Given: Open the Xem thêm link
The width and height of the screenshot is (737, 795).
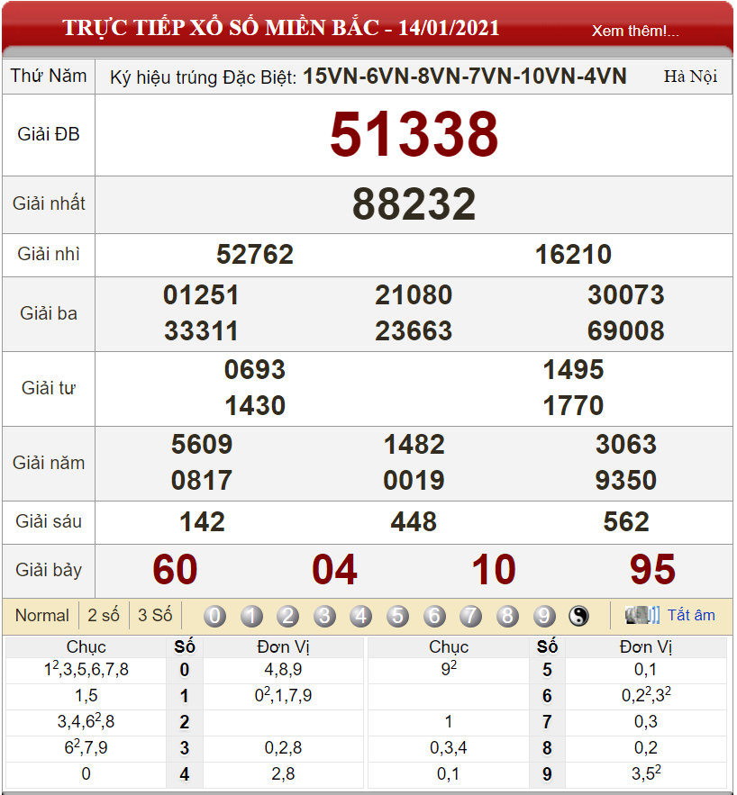Looking at the screenshot, I should click(x=635, y=31).
